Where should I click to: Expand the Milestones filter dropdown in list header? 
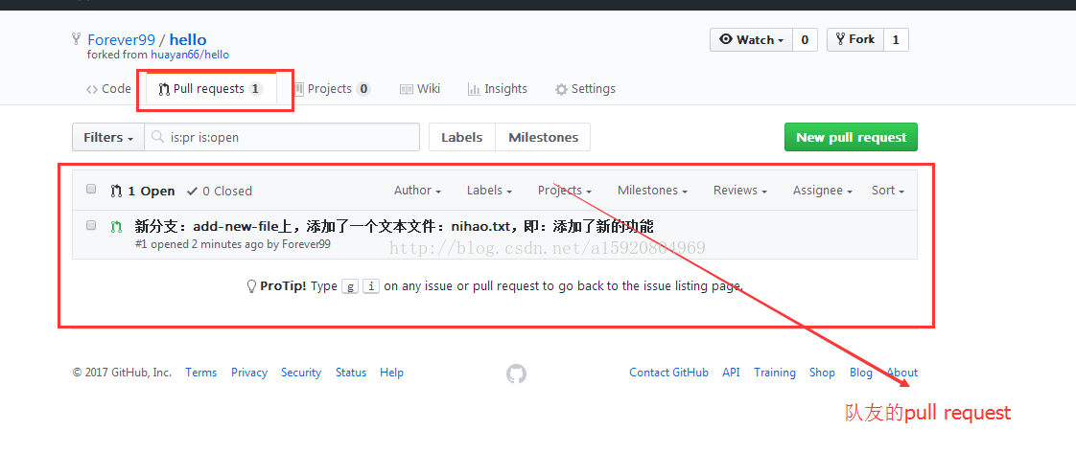point(652,191)
